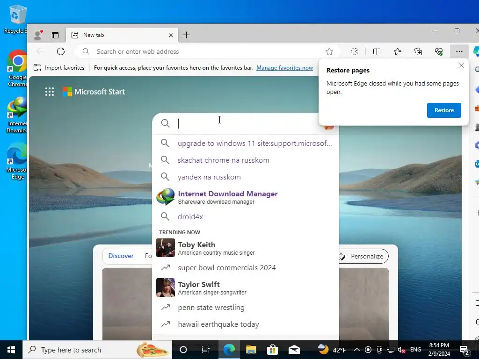479x359 pixels.
Task: Select penn state wrestling trend
Action: coord(246,308)
